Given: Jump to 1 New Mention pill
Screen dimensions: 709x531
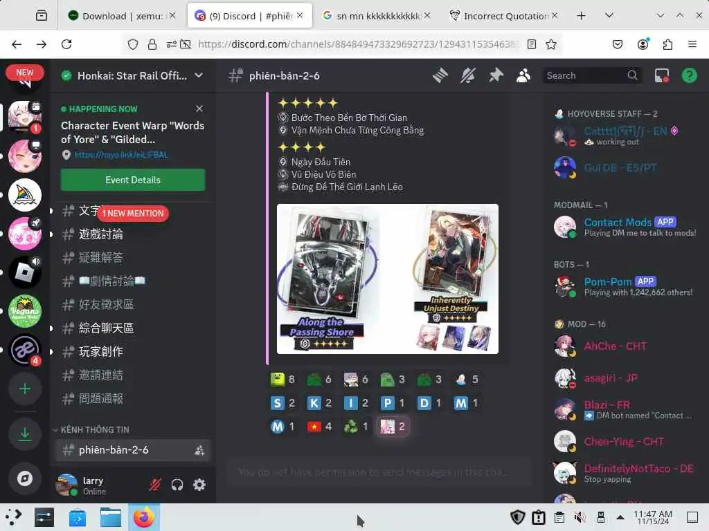Looking at the screenshot, I should click(x=132, y=213).
